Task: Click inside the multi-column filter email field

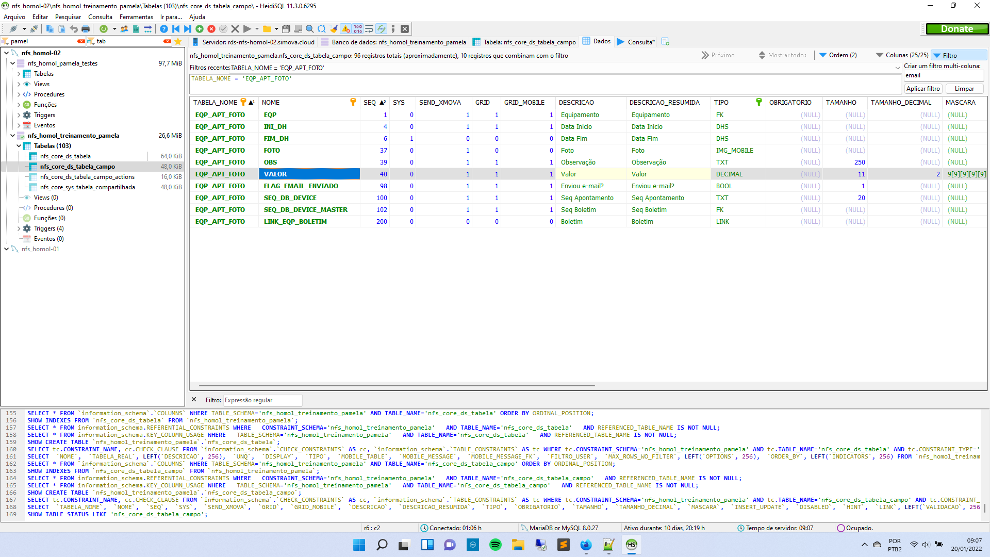Action: pyautogui.click(x=944, y=75)
